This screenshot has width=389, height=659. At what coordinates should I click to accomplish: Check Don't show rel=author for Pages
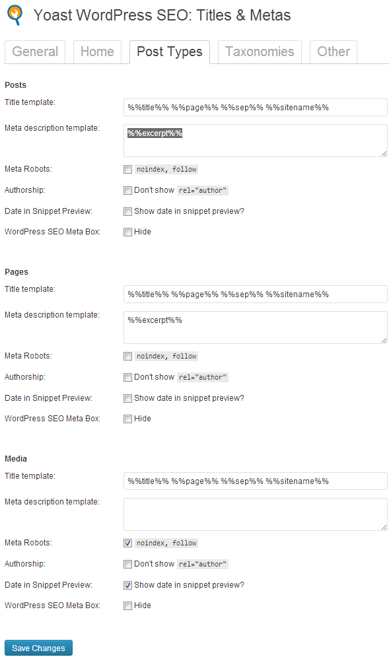pos(128,378)
